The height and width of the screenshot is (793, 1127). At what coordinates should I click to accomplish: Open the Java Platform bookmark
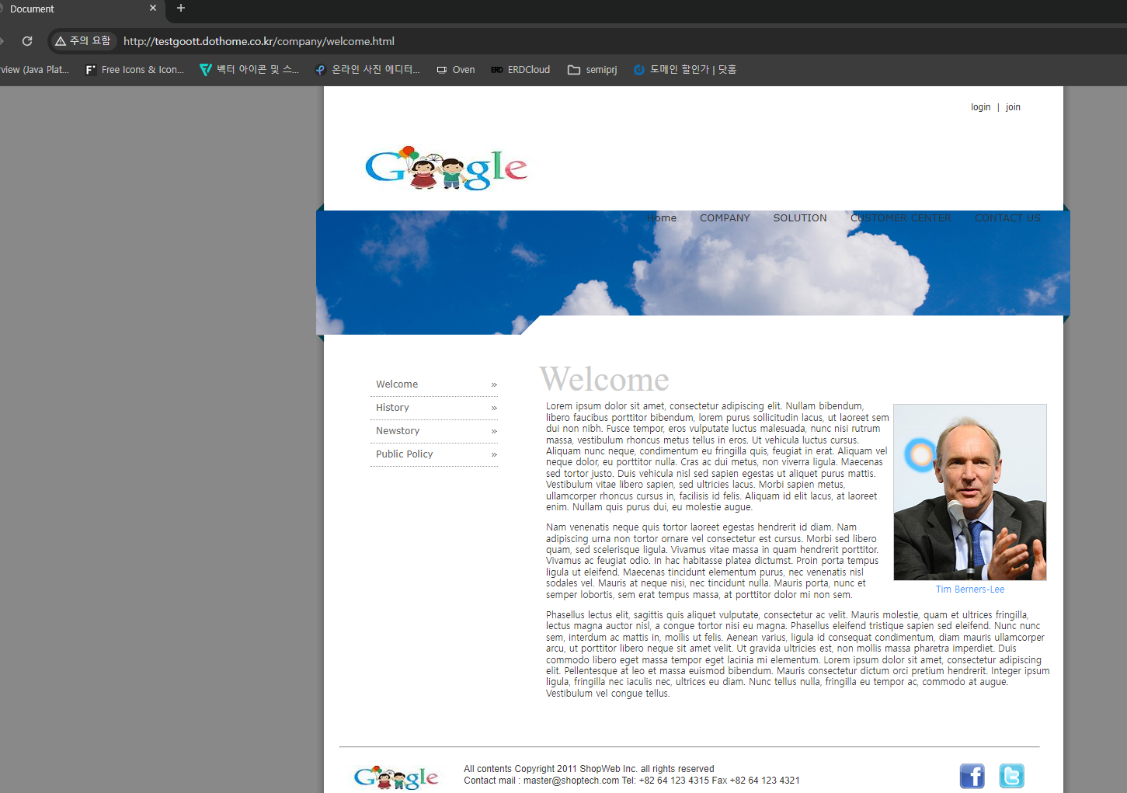pyautogui.click(x=34, y=70)
